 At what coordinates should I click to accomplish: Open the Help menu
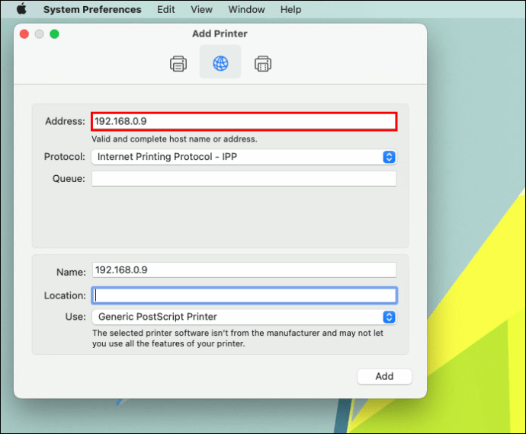click(290, 10)
